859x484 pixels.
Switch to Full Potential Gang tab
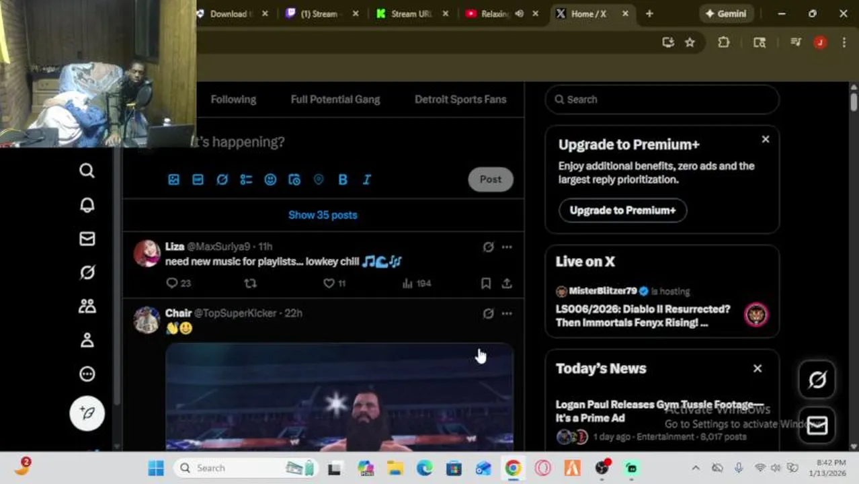coord(335,99)
